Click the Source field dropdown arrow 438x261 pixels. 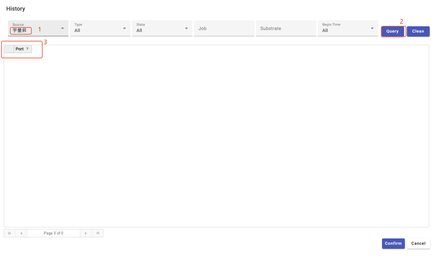[63, 29]
